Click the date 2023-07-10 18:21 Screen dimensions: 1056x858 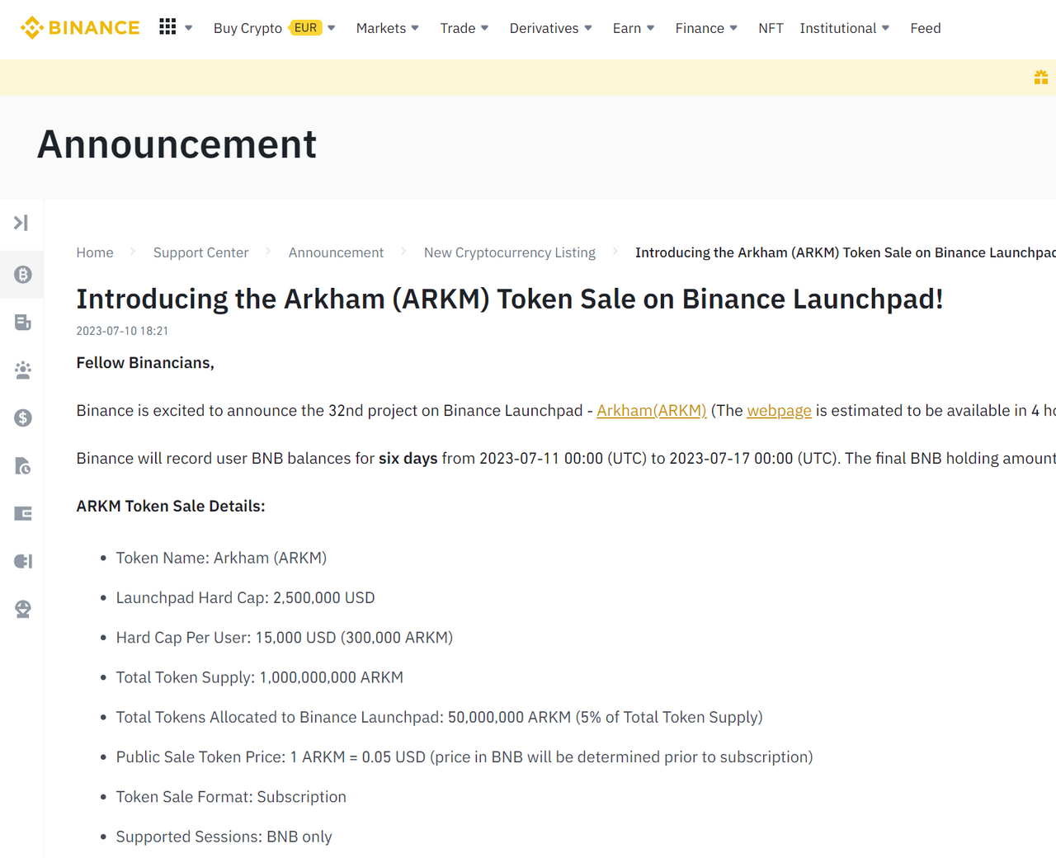coord(122,331)
